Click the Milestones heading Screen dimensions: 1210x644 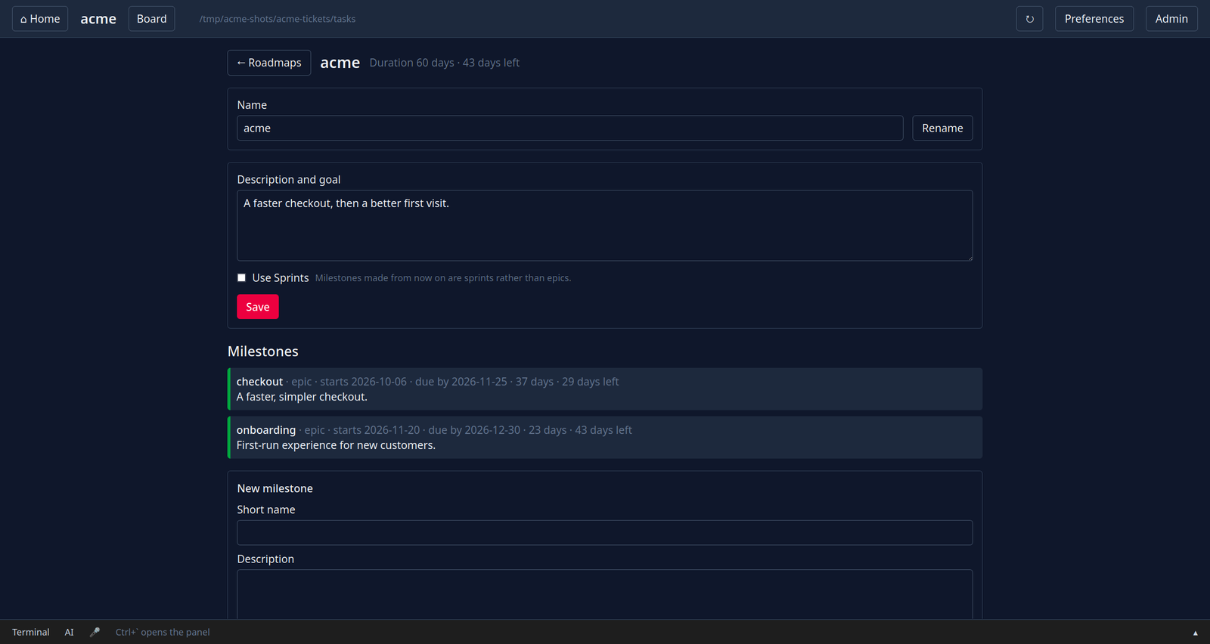pyautogui.click(x=263, y=351)
